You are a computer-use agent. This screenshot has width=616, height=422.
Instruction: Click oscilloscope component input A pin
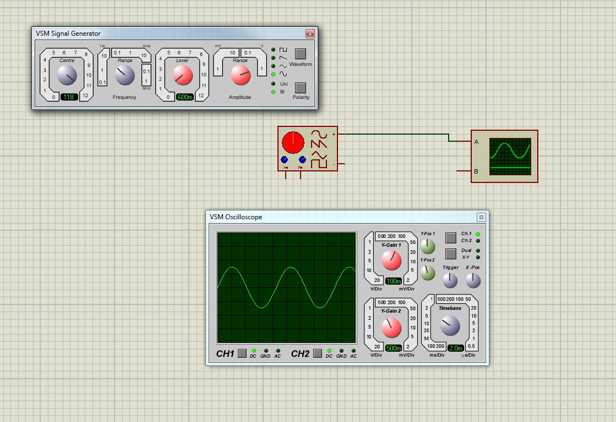(x=464, y=141)
